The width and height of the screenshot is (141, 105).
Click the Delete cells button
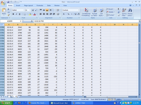tap(110, 12)
